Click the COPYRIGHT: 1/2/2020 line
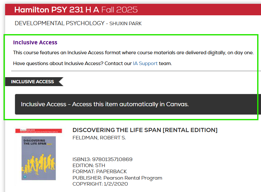This screenshot has height=192, width=261. (x=100, y=184)
